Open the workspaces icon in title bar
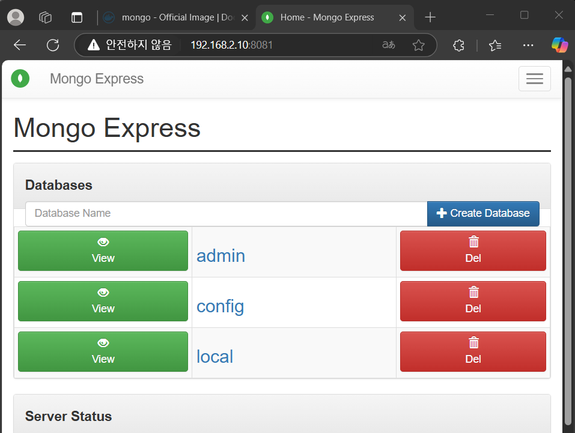 click(46, 17)
